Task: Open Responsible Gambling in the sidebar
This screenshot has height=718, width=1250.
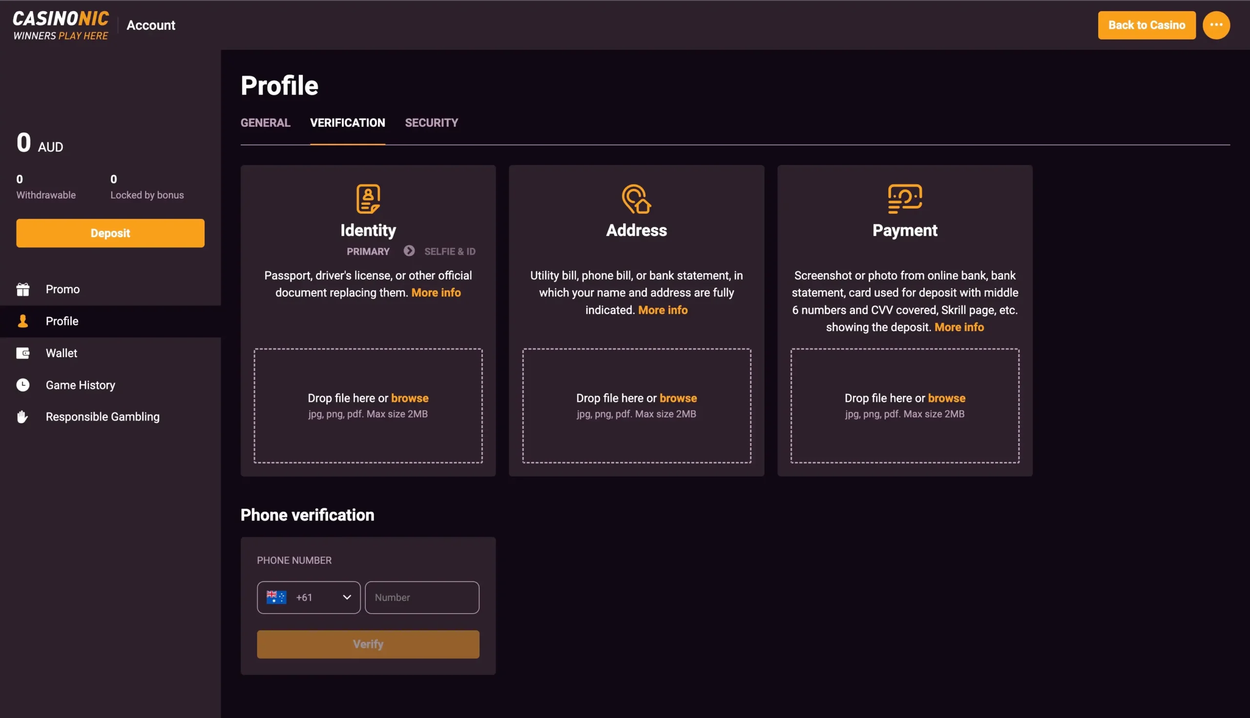Action: [x=110, y=417]
